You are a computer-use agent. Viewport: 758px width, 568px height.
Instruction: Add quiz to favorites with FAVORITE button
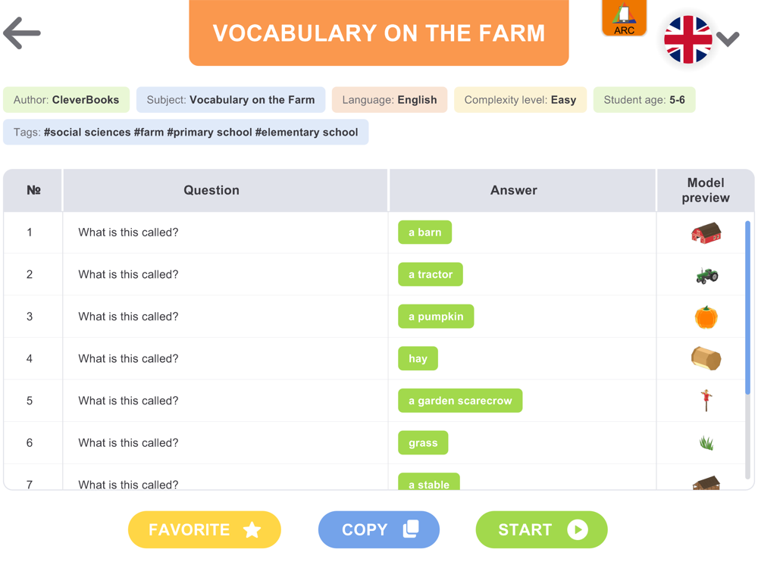click(x=204, y=529)
